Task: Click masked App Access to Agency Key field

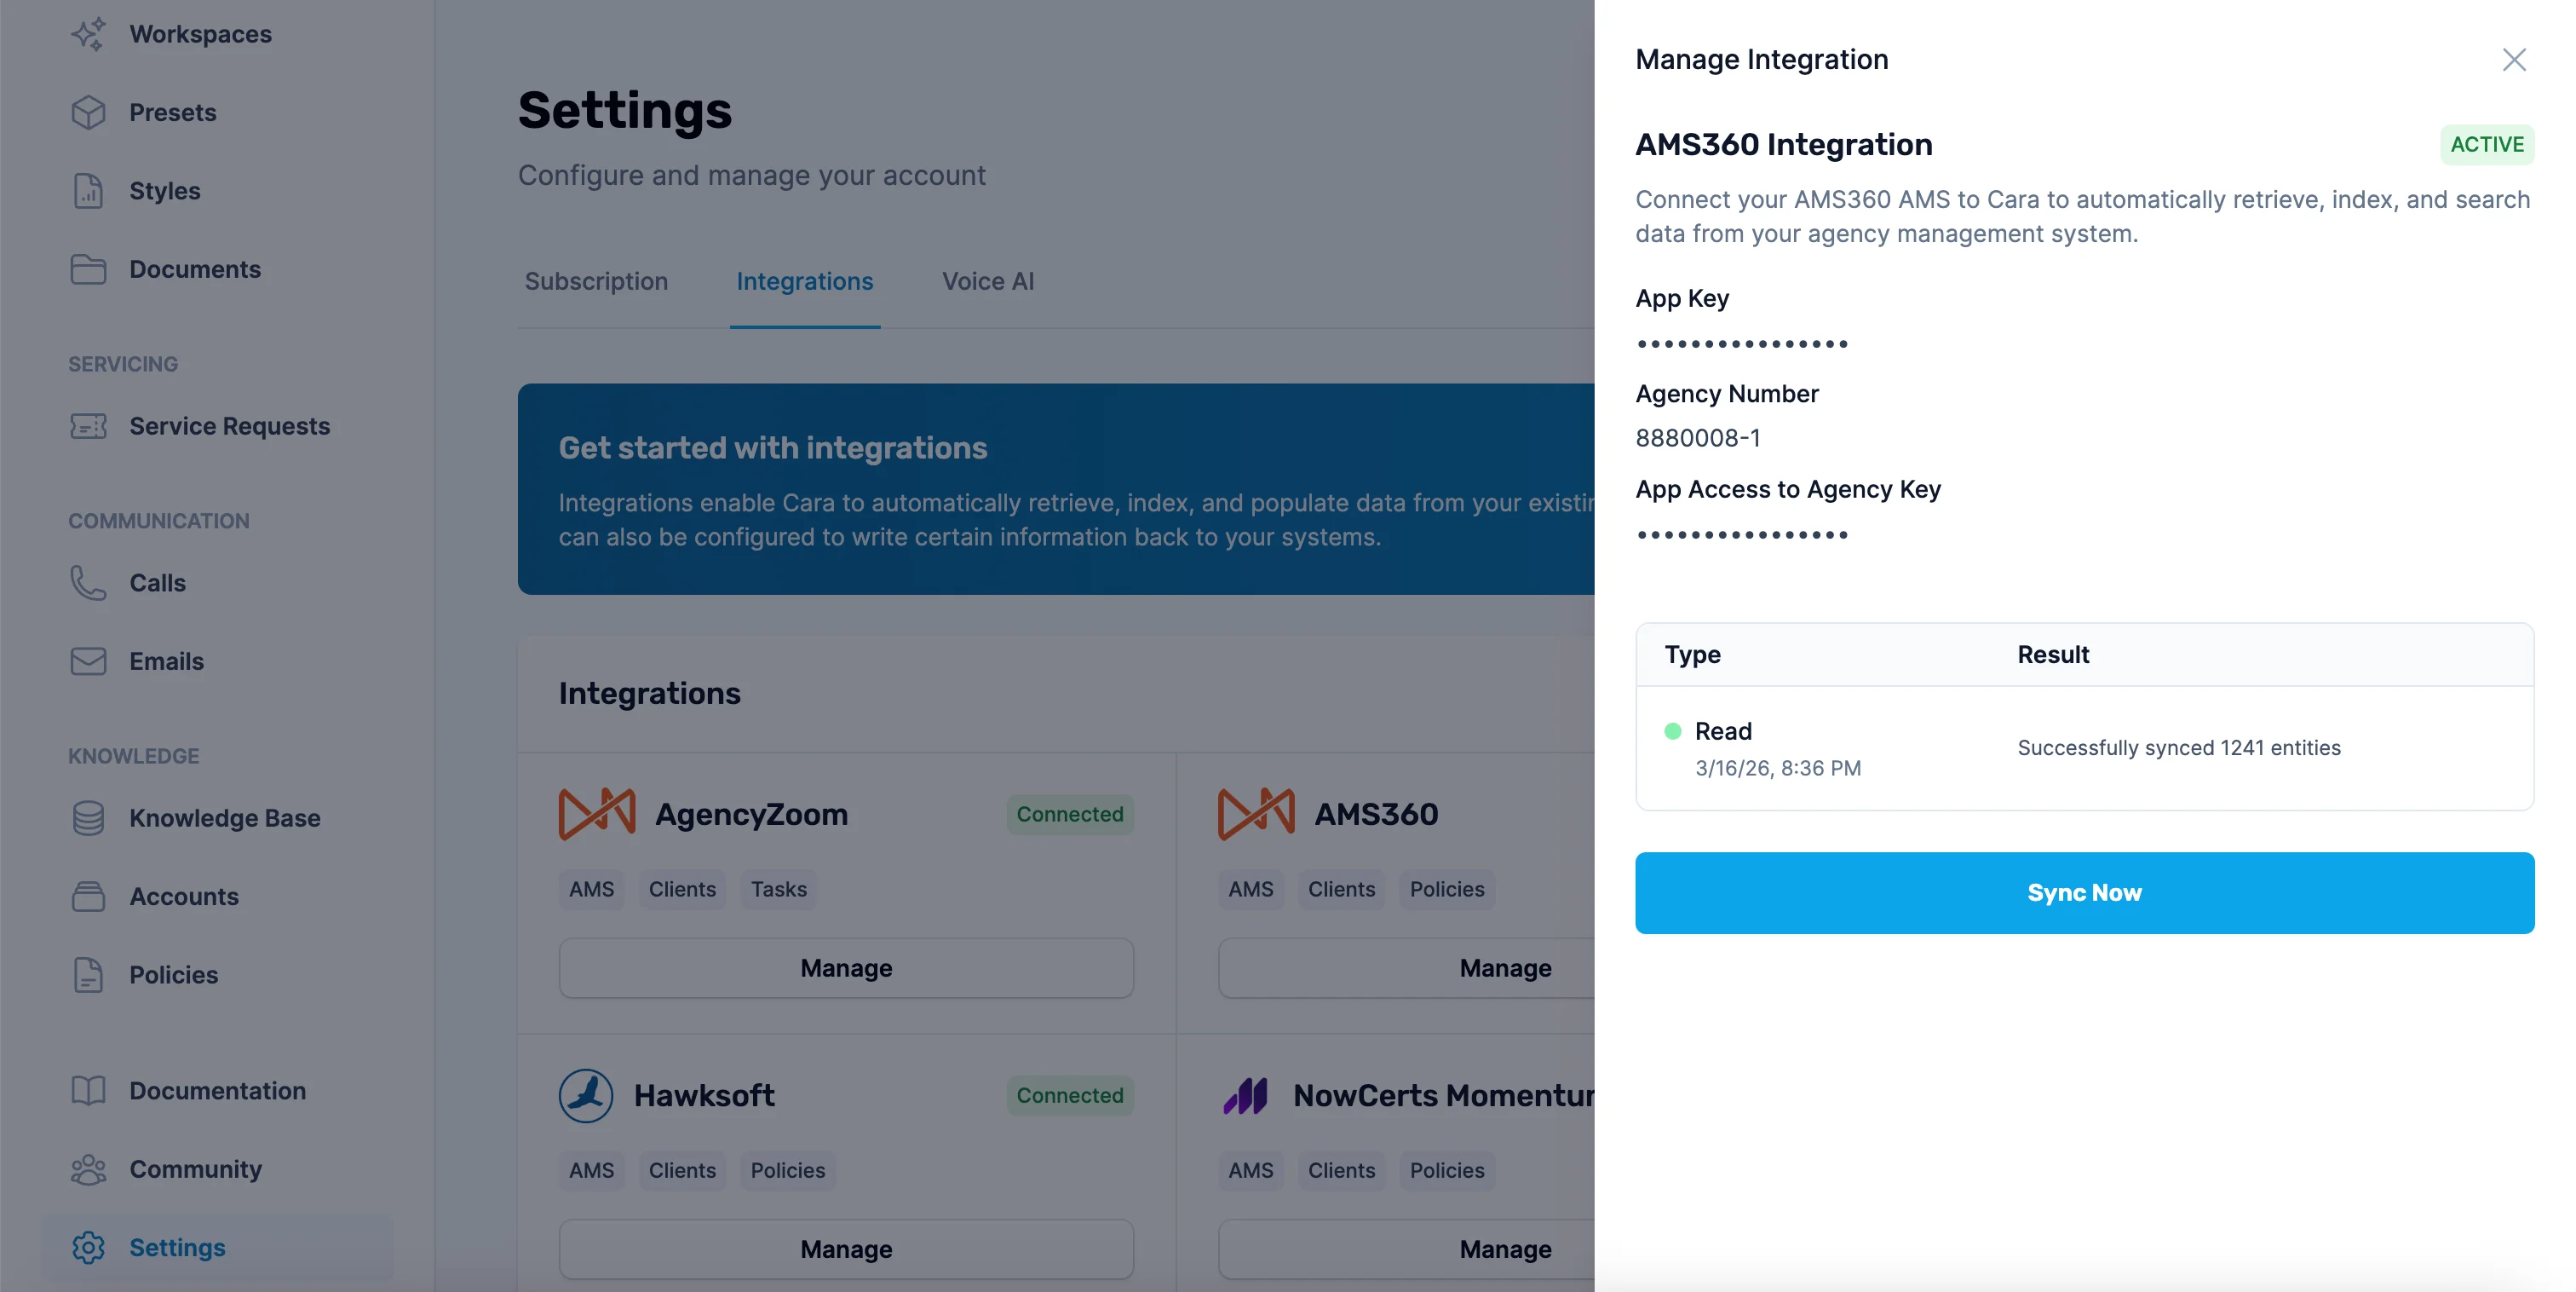Action: pos(1741,534)
